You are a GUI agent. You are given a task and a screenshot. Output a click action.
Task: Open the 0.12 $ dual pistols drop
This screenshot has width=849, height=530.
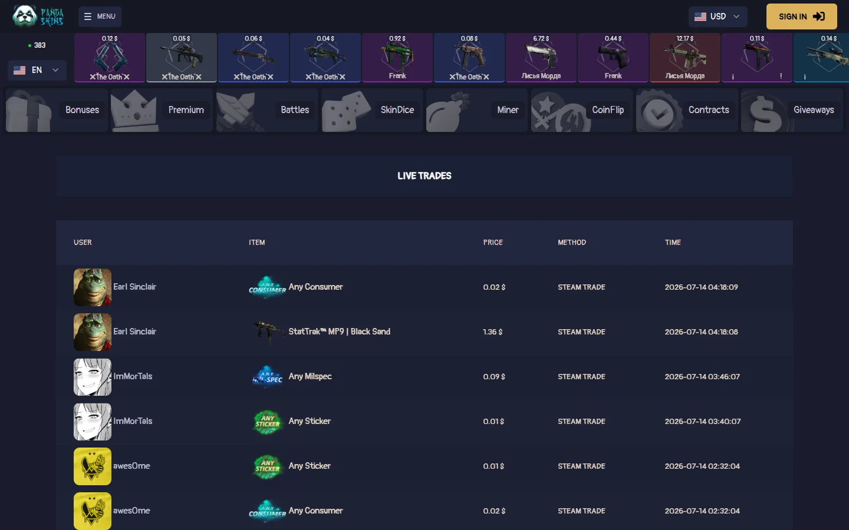pos(110,57)
